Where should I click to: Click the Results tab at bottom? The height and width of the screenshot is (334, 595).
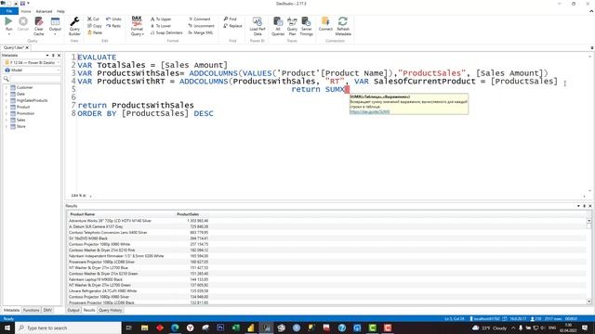[x=89, y=310]
